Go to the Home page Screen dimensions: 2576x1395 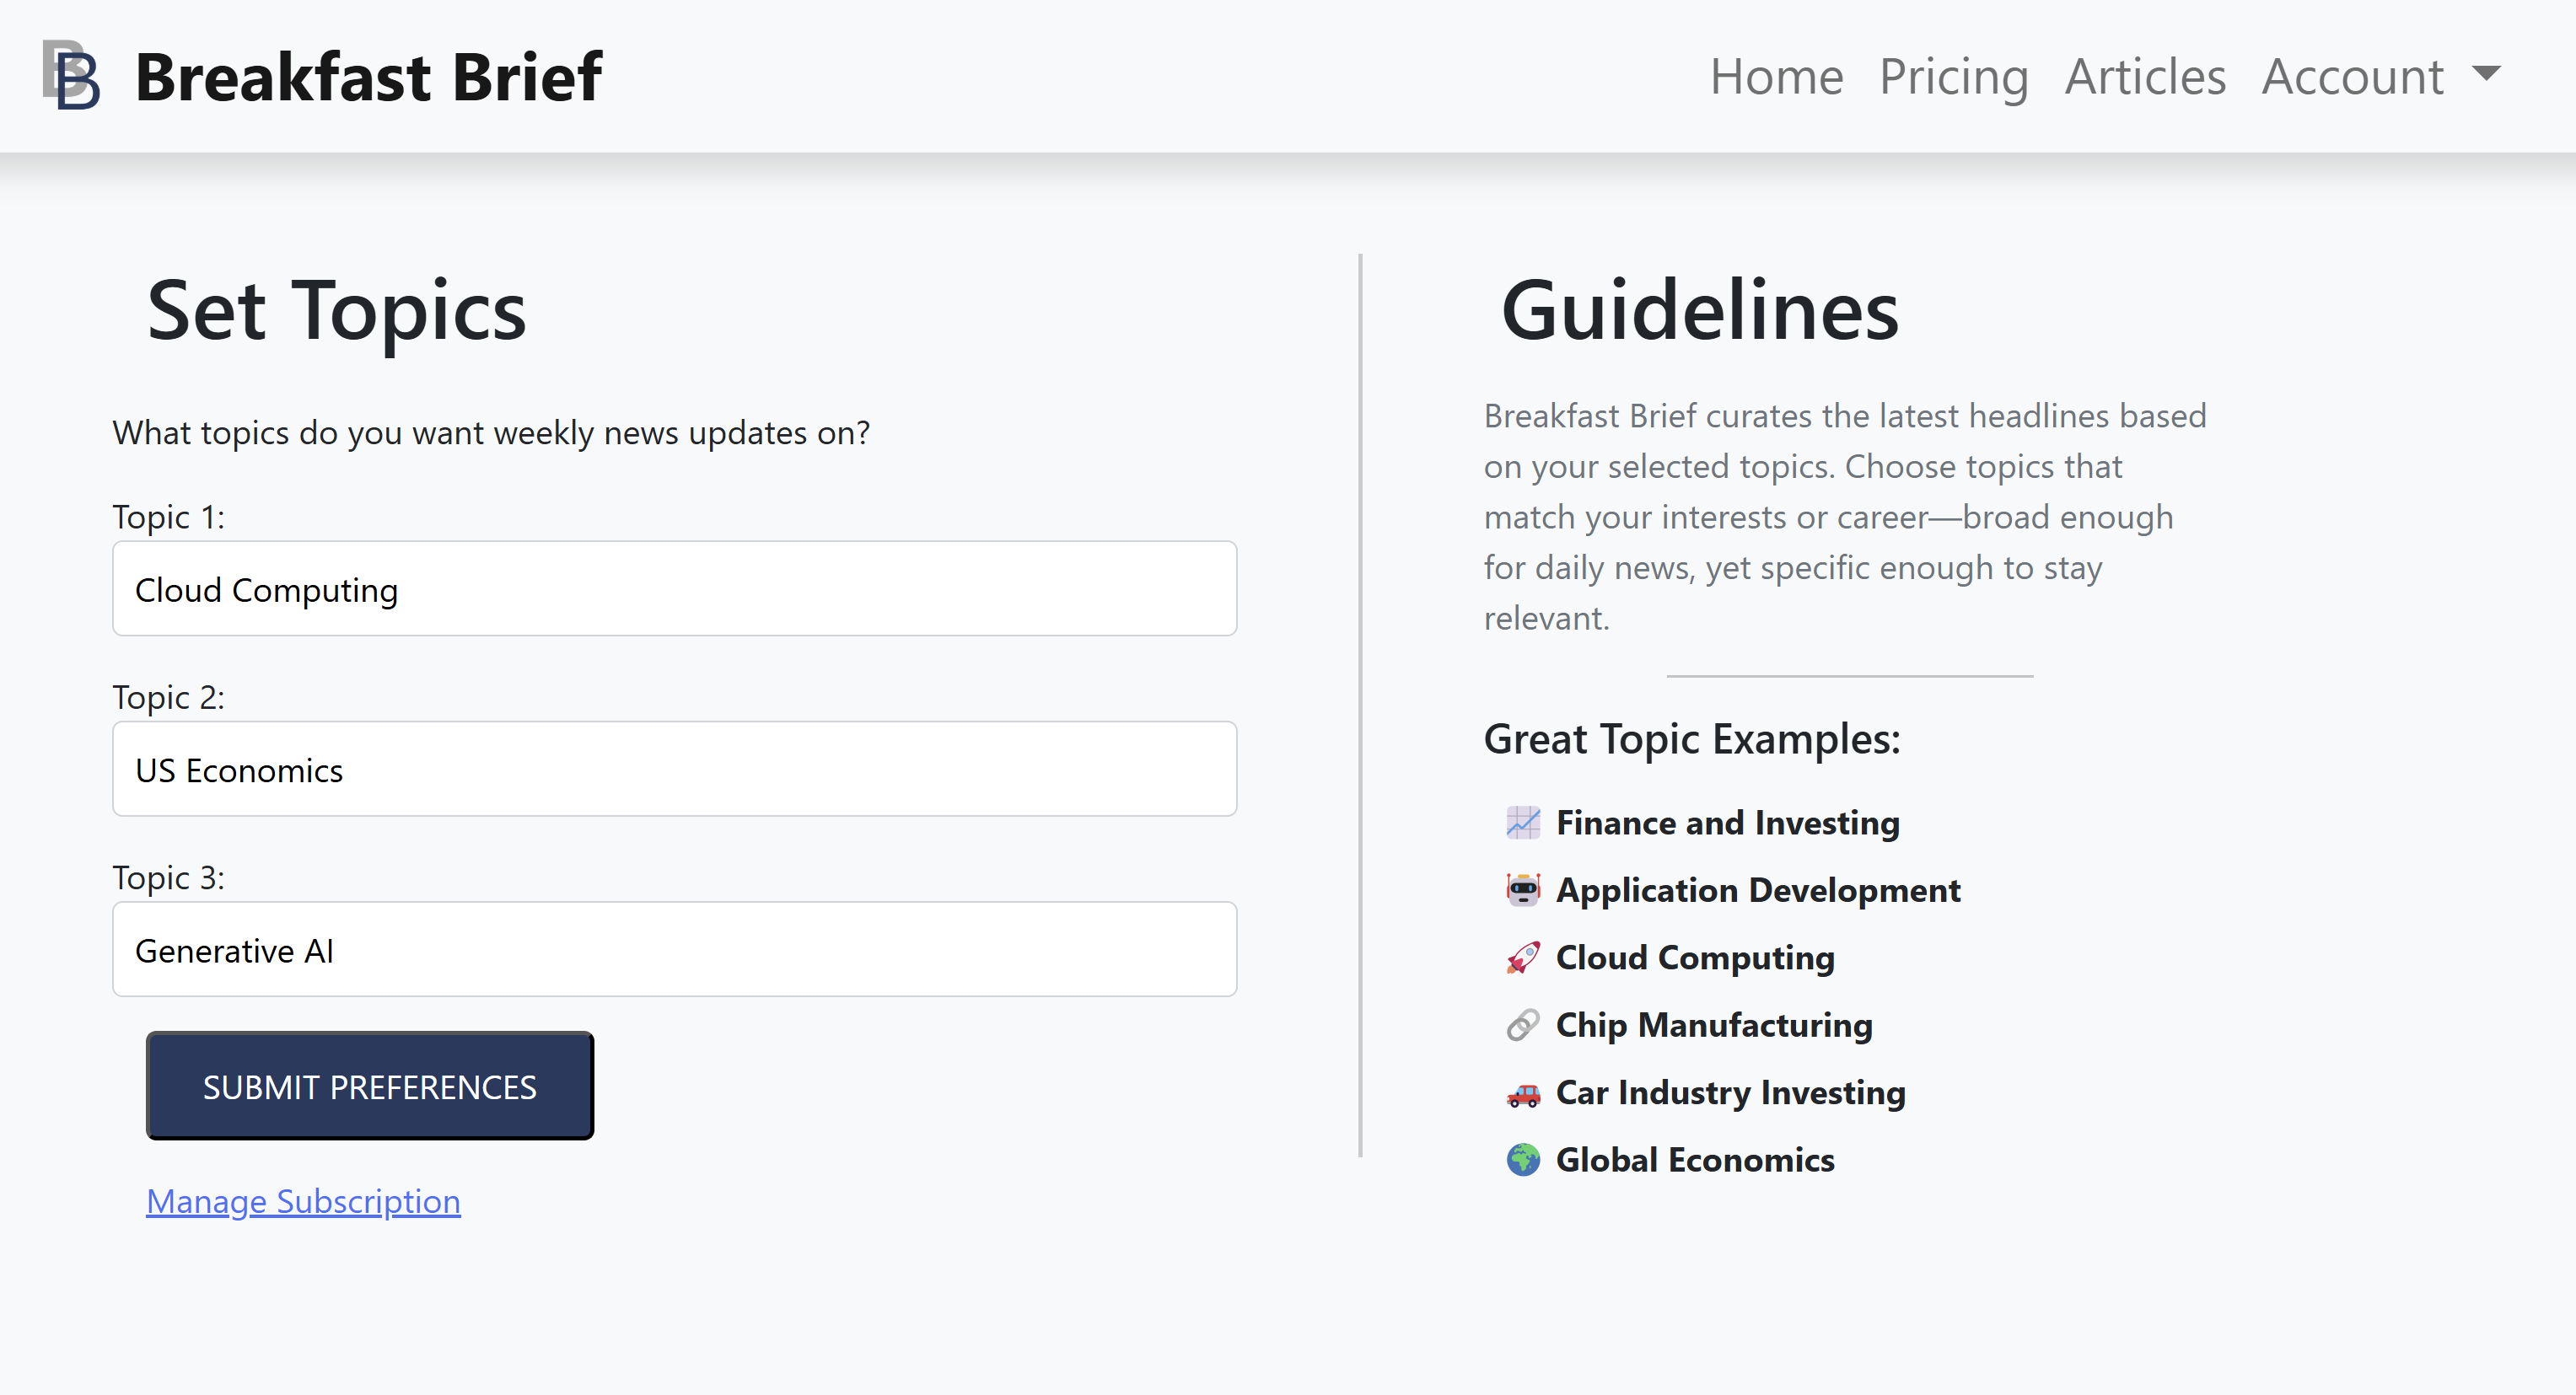(x=1775, y=77)
